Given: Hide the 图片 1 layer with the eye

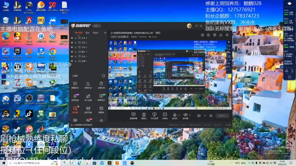Looking at the screenshot, I should coord(72,52).
